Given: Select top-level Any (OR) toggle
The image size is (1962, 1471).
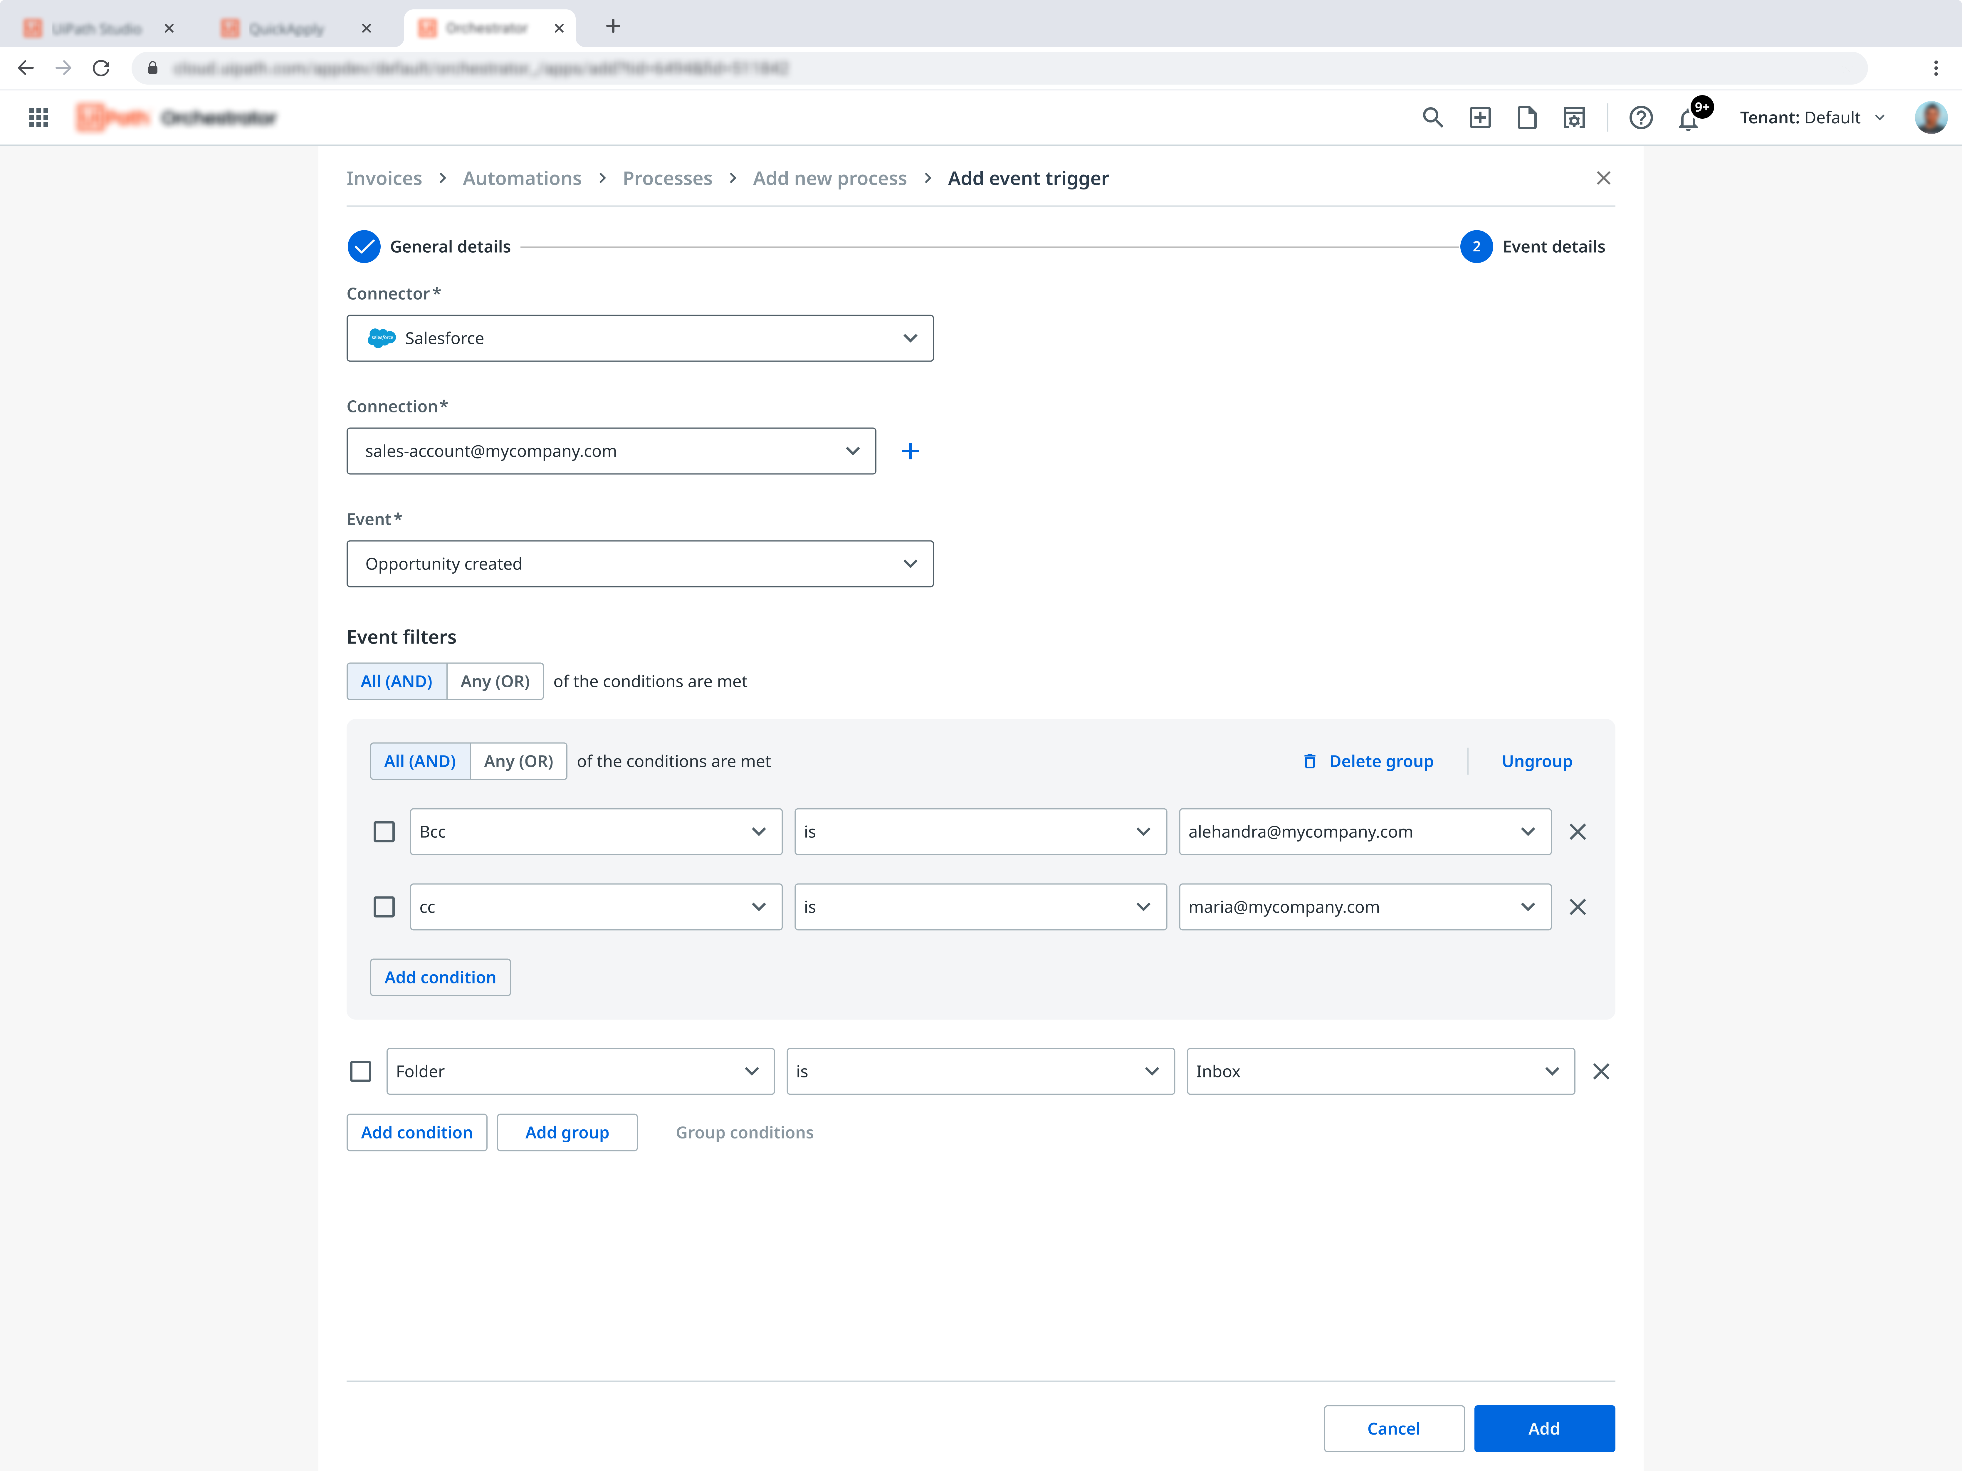Looking at the screenshot, I should [495, 681].
